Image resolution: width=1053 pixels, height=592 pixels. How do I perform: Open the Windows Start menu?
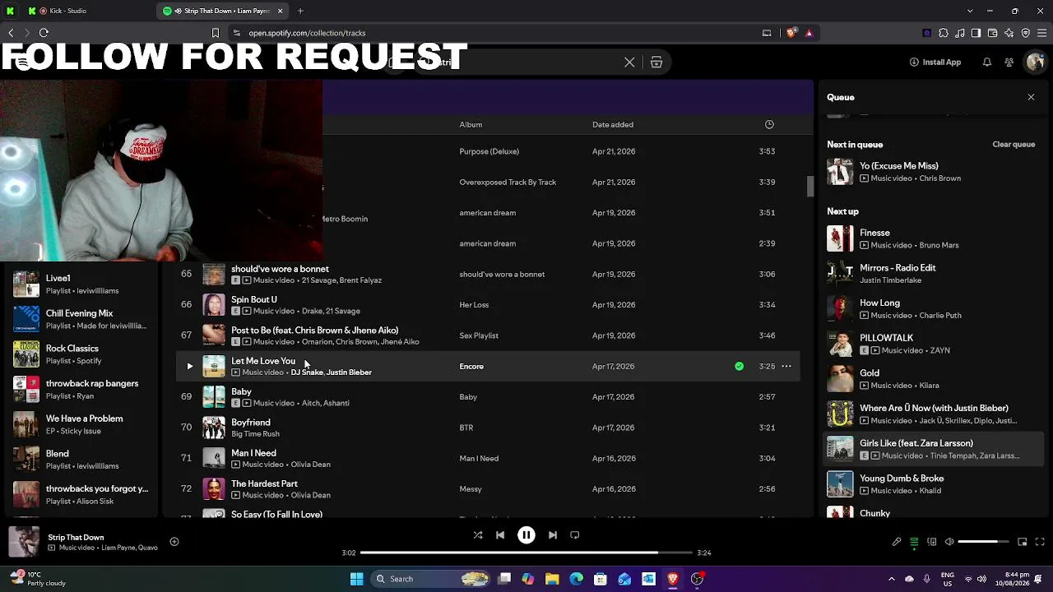click(x=357, y=579)
